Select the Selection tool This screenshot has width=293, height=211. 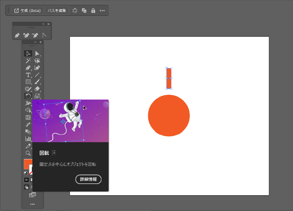point(28,53)
